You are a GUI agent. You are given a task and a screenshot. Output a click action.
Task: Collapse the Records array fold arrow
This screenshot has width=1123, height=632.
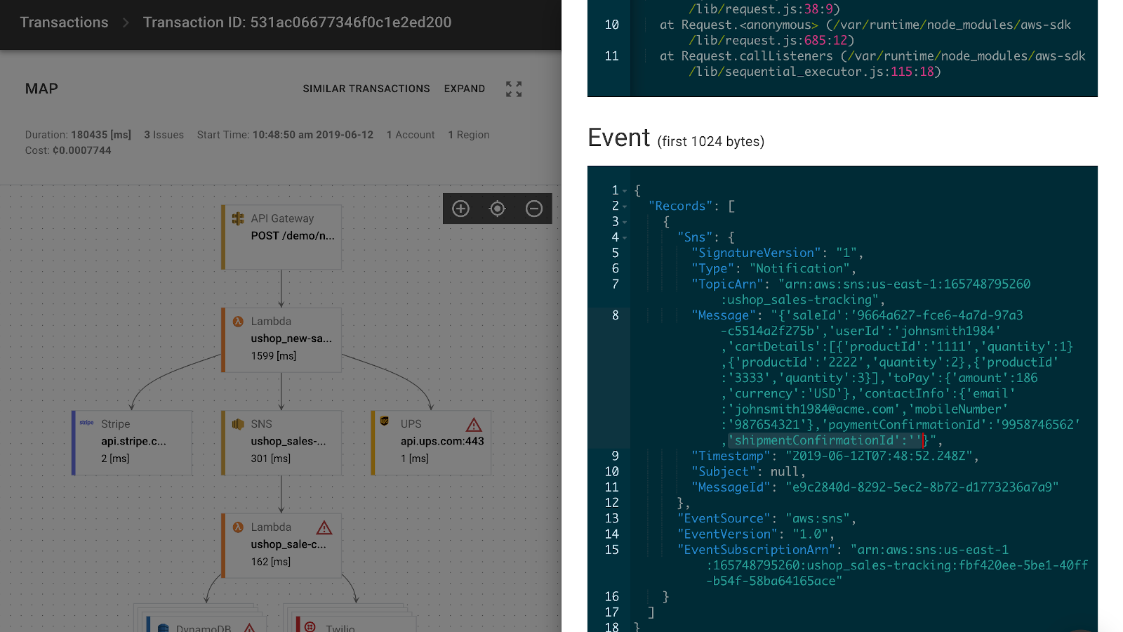pos(625,206)
